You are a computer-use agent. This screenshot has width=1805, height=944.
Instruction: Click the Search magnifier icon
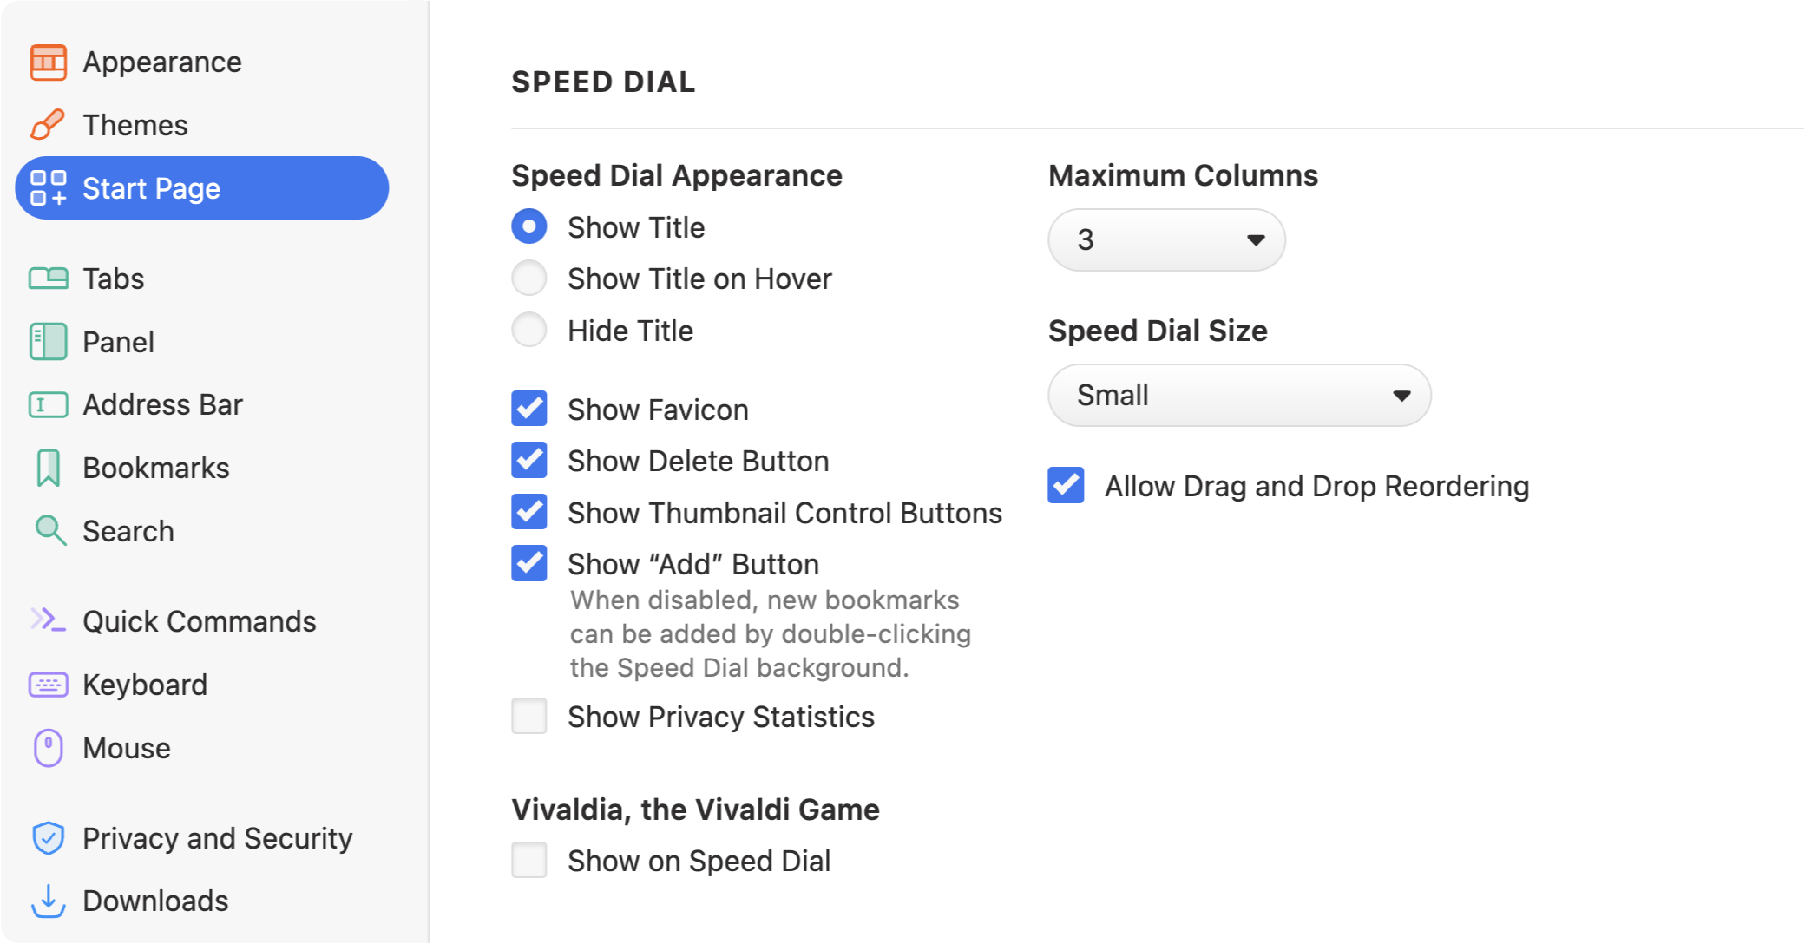click(49, 530)
